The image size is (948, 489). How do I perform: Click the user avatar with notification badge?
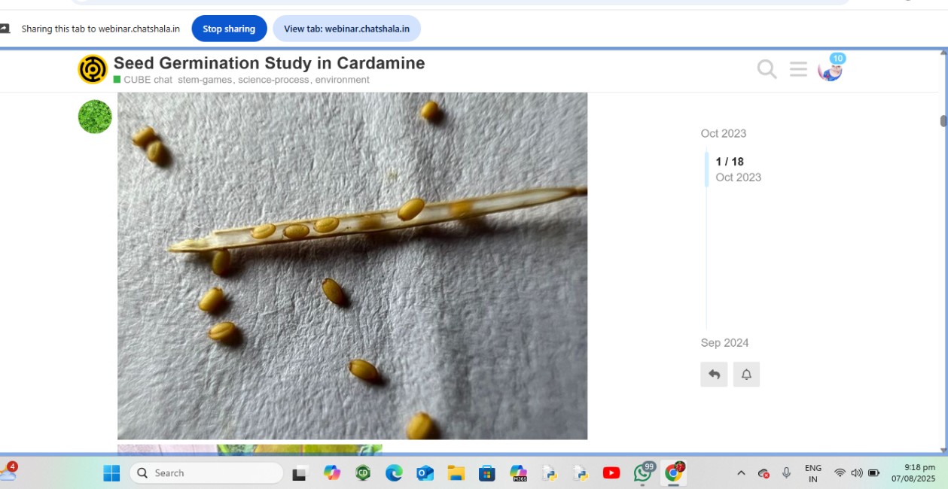pyautogui.click(x=830, y=70)
